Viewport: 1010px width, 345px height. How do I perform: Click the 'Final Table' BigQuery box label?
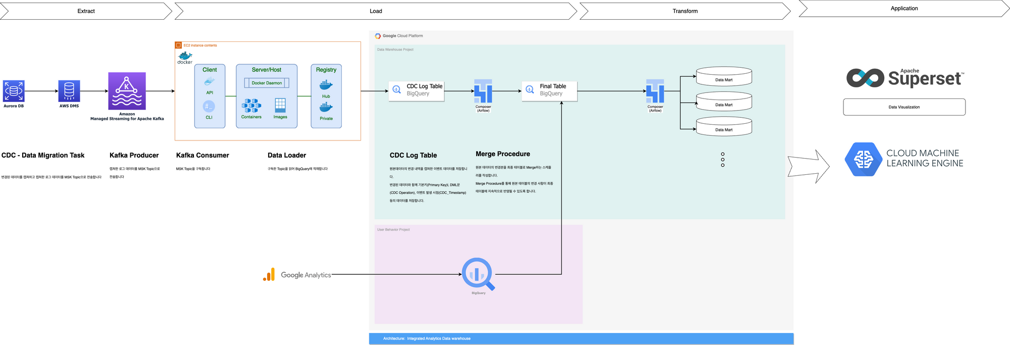click(553, 86)
